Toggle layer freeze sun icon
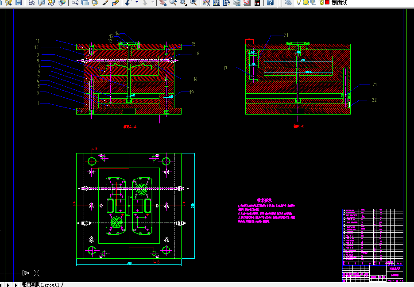 pyautogui.click(x=306, y=2)
